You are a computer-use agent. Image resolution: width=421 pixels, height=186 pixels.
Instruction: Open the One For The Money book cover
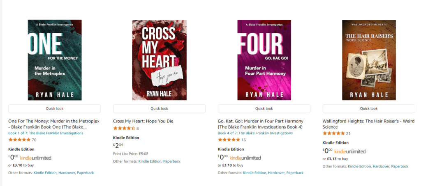pos(54,60)
